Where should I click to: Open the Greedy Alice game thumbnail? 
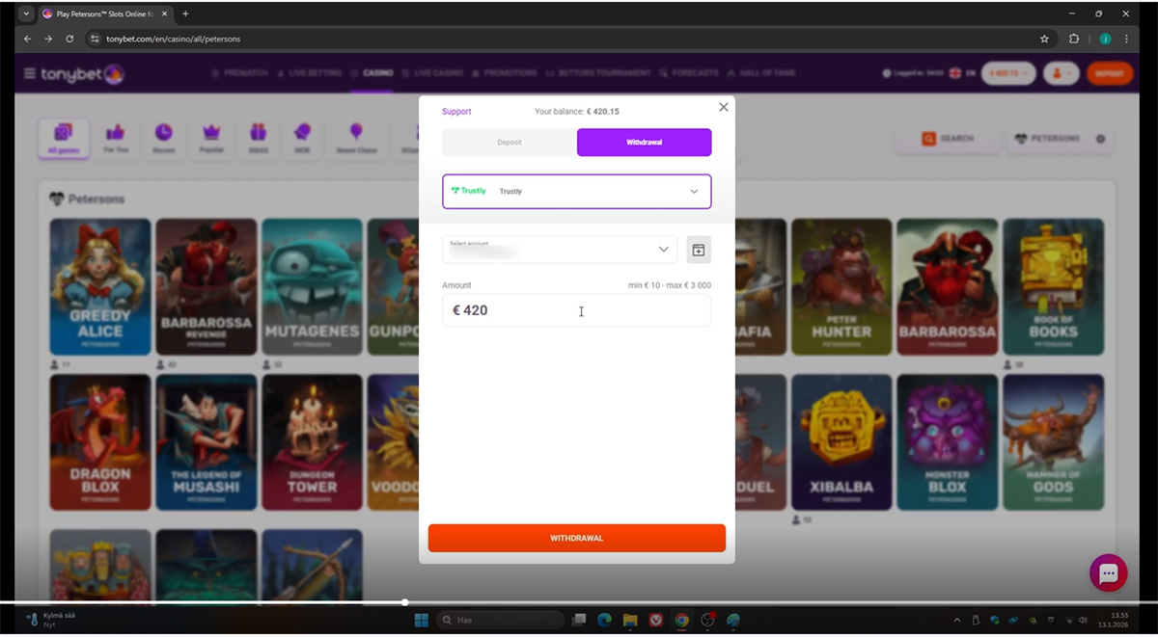[x=100, y=286]
